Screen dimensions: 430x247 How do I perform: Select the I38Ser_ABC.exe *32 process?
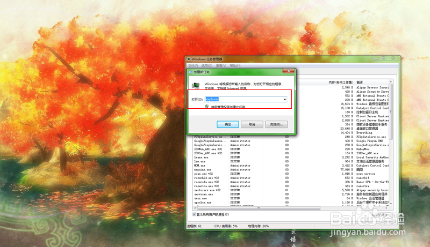(x=291, y=153)
